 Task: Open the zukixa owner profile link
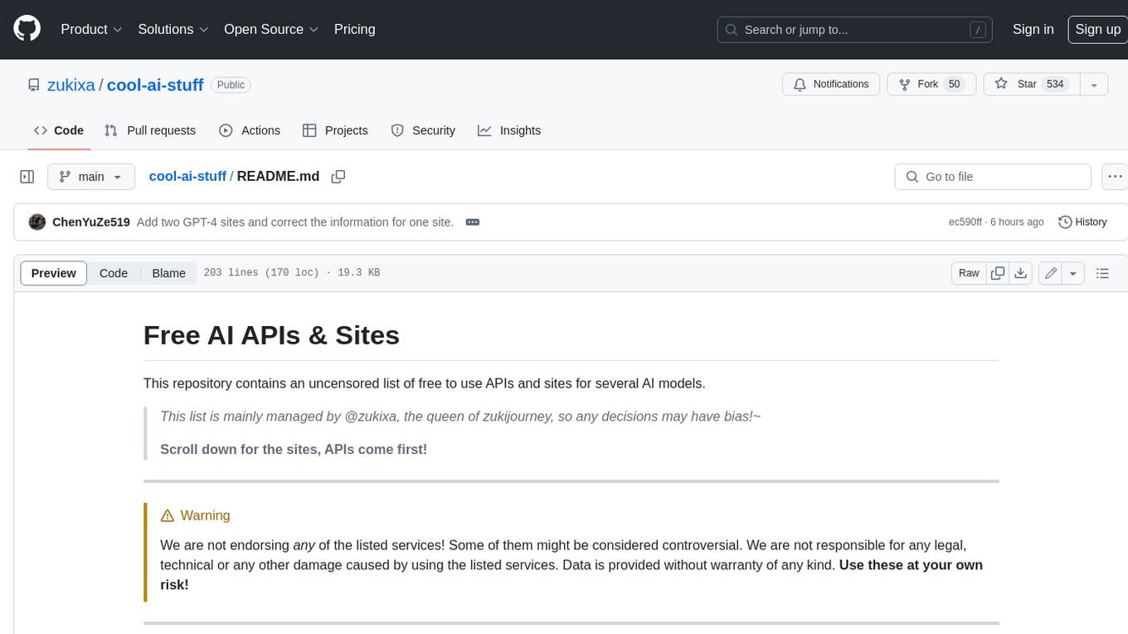[x=71, y=85]
